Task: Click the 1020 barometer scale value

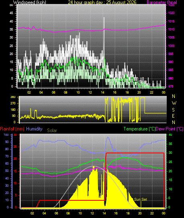Action: (171, 13)
